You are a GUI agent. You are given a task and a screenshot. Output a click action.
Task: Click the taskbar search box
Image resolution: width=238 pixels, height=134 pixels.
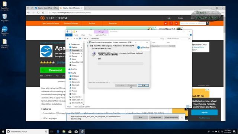pyautogui.click(x=27, y=131)
